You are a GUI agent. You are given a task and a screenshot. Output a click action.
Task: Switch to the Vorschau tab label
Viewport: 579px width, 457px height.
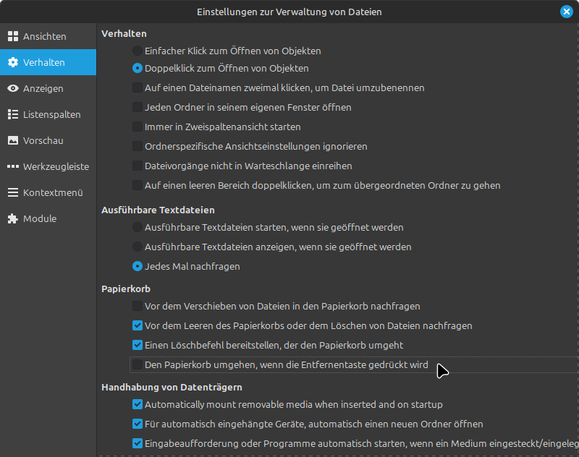tap(43, 140)
